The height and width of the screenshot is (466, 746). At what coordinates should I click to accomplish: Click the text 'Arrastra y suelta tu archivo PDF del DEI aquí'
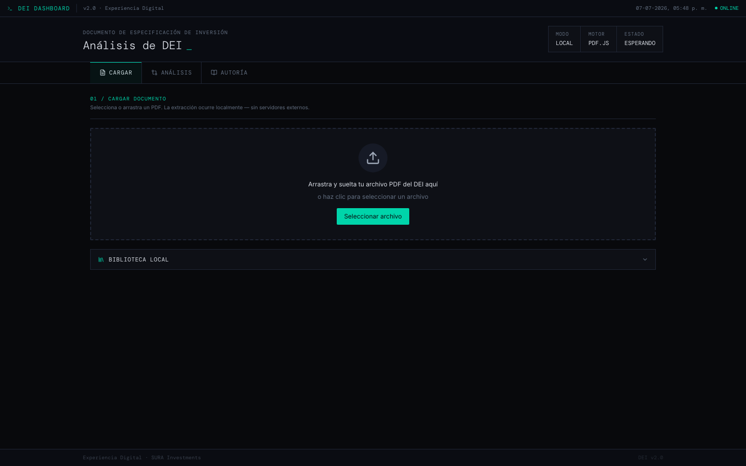pos(373,184)
